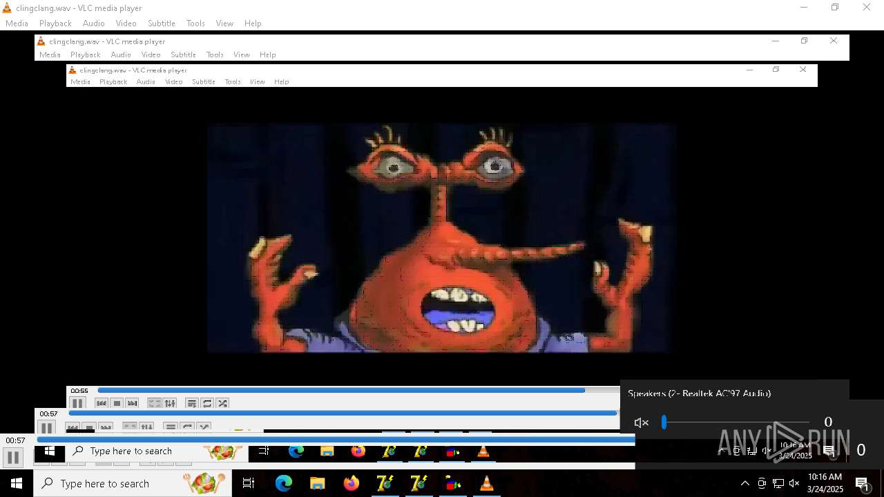Image resolution: width=884 pixels, height=497 pixels.
Task: Open Media menu in middle VLC window
Action: [x=50, y=55]
